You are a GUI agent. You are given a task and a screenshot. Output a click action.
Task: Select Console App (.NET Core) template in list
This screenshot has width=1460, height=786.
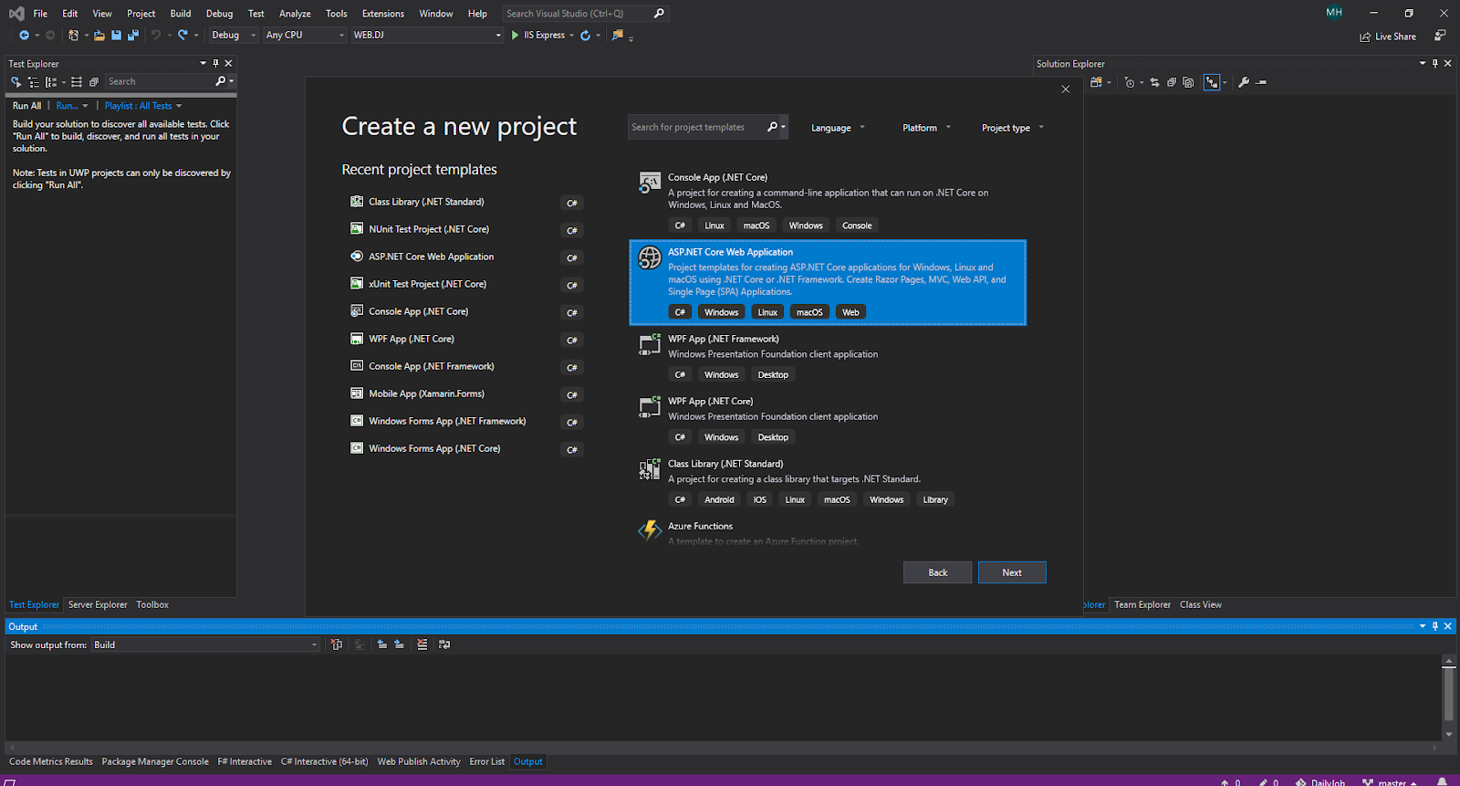828,202
